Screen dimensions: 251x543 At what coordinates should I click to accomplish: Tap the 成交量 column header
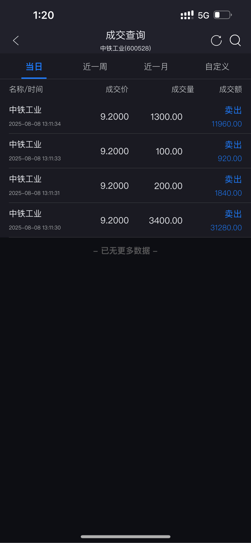pyautogui.click(x=183, y=89)
